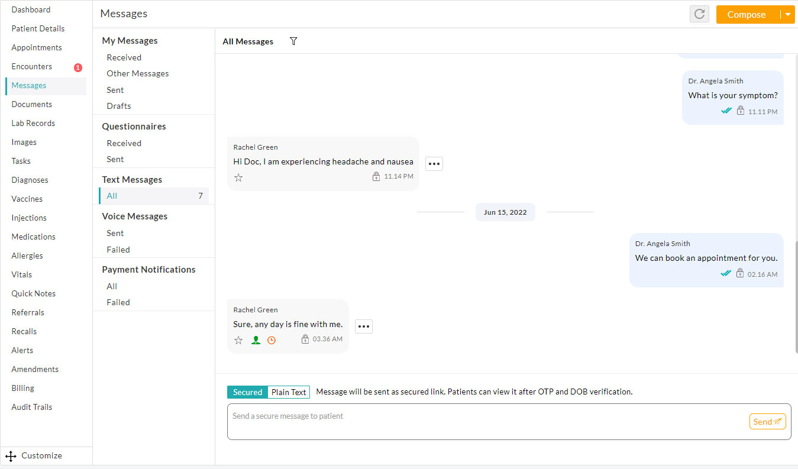Click the conversation vertical scrollbar
This screenshot has height=469, width=798.
pos(796,296)
